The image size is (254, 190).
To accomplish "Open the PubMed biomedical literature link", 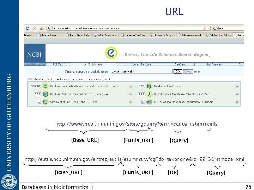I will coord(84,86).
